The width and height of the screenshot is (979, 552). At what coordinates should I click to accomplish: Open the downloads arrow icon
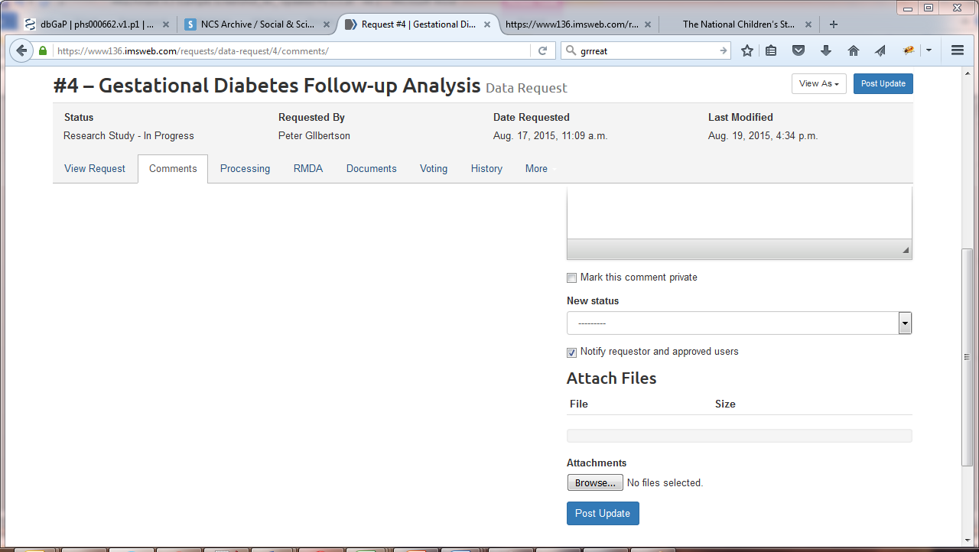click(826, 50)
